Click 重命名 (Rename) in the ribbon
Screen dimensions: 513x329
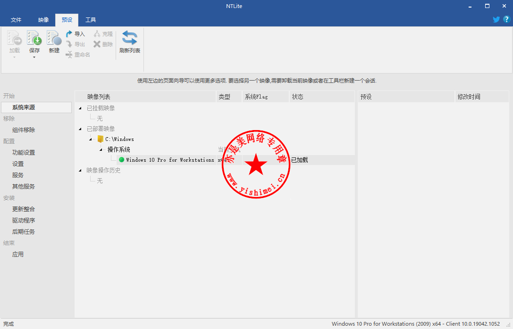(x=77, y=55)
